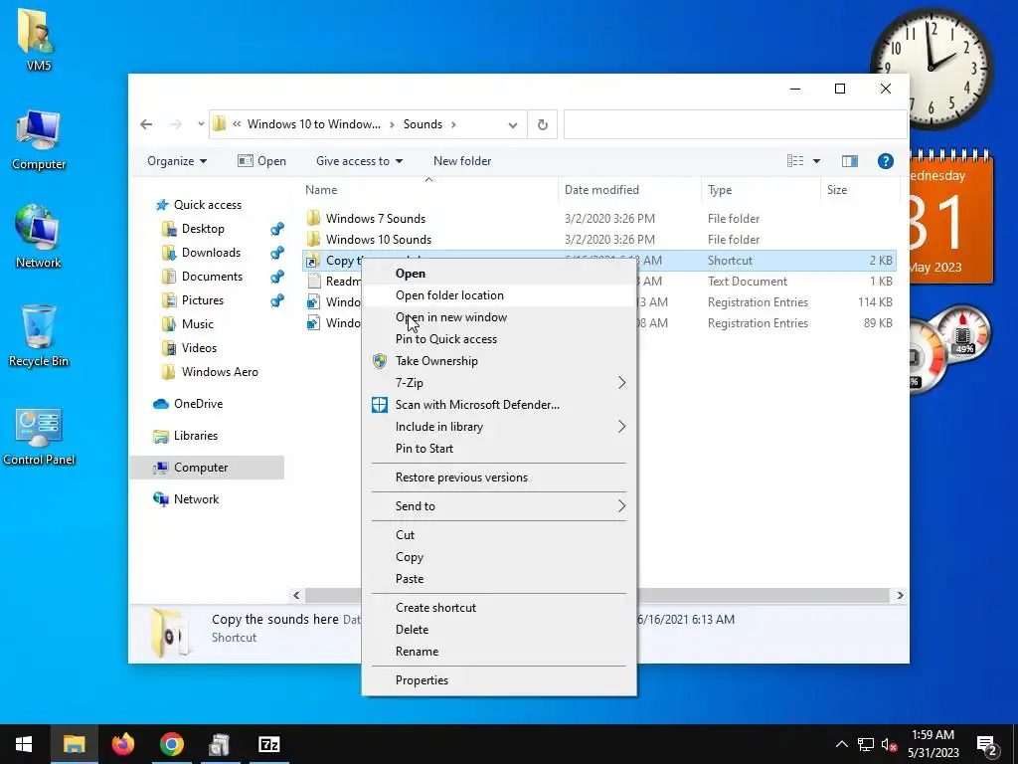Open Videos in the navigation pane

coord(199,348)
